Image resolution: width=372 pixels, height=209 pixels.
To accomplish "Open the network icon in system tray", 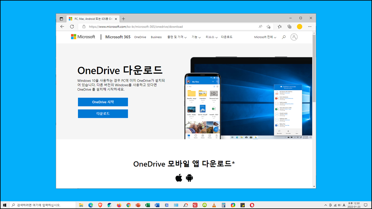I will tap(335, 205).
